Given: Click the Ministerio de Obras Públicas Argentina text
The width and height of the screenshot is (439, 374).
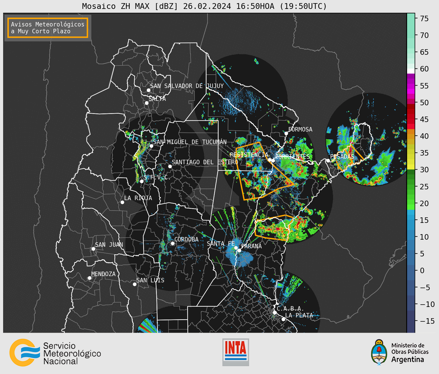Looking at the screenshot, I should point(410,353).
